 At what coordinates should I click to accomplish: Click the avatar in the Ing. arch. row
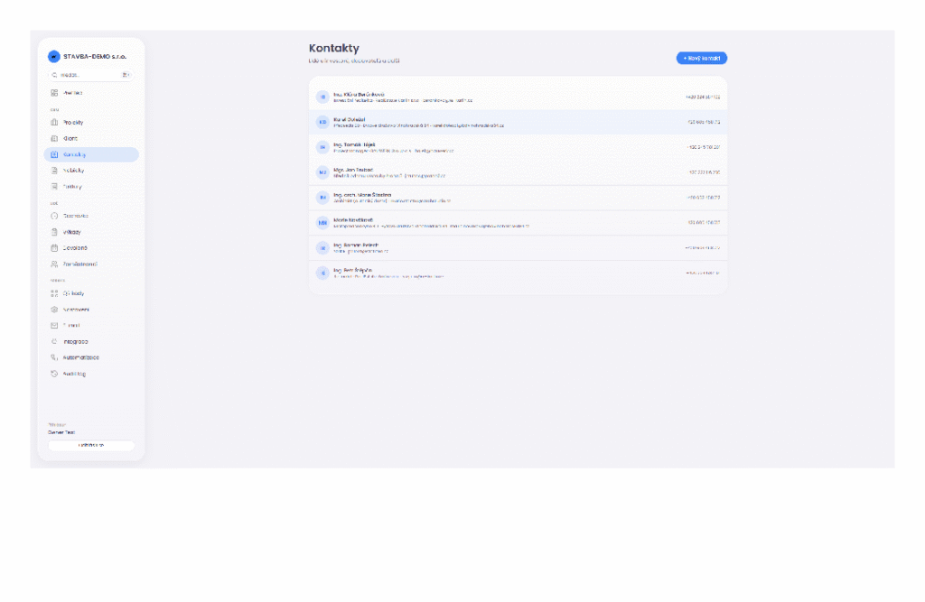pos(322,198)
